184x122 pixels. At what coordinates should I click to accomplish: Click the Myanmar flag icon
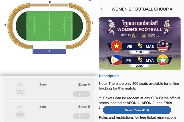[x=163, y=60]
